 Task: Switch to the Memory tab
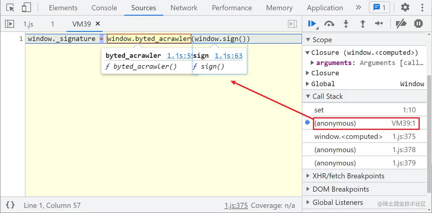tap(279, 8)
